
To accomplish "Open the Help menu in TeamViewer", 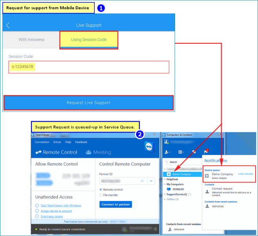I will point(68,142).
